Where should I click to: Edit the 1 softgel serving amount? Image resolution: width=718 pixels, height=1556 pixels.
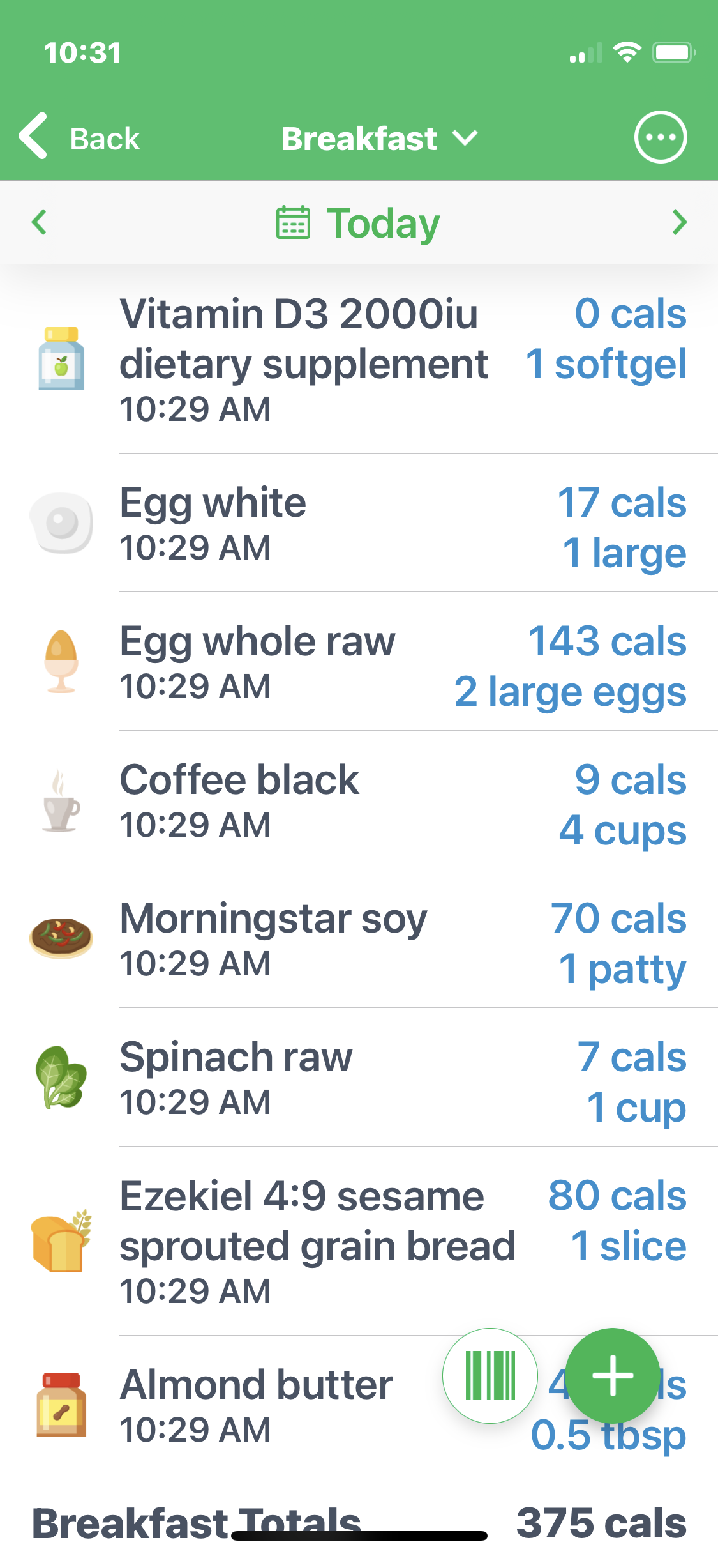[x=606, y=364]
